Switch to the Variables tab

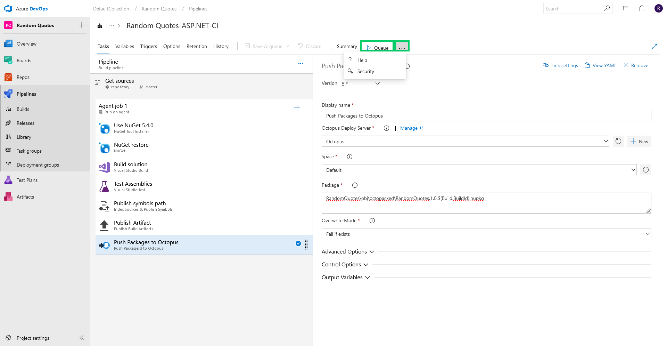coord(125,46)
